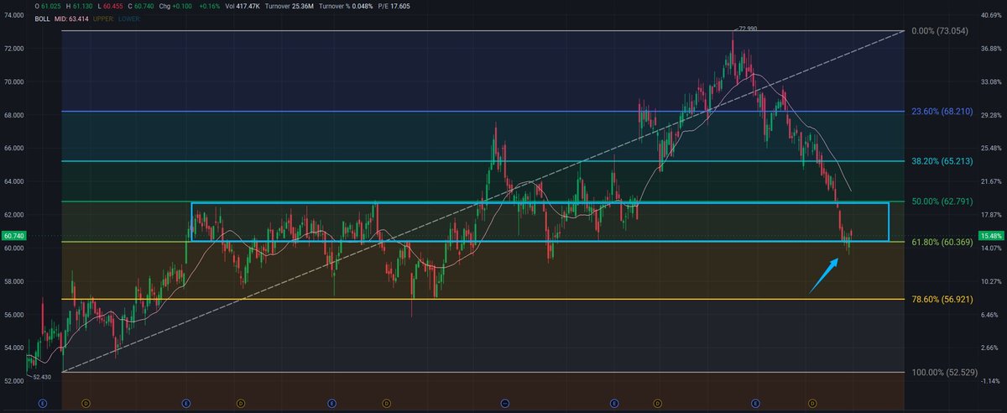
Task: Click the 38.20% (65.213) Fibonacci label
Action: pos(944,160)
